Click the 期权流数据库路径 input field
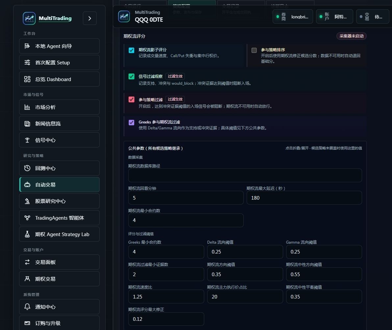 [245, 175]
